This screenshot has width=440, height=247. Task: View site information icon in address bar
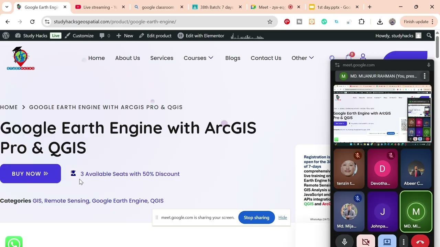pyautogui.click(x=47, y=22)
